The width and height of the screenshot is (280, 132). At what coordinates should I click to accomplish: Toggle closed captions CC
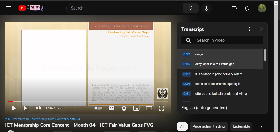112,108
